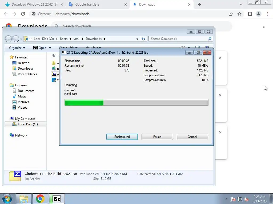
Task: Go forward in Chrome
Action: (14, 14)
